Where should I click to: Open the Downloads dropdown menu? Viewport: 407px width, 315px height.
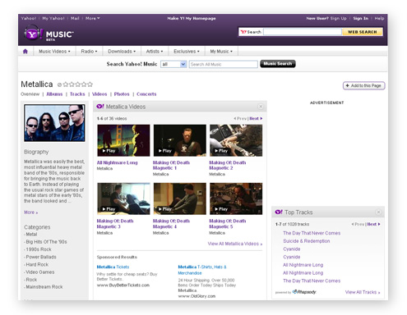(122, 51)
